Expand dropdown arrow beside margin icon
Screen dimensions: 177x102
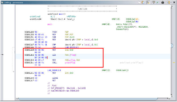(171, 2)
